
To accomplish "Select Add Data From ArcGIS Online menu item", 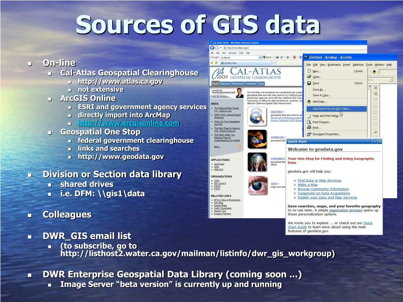I will click(337, 109).
